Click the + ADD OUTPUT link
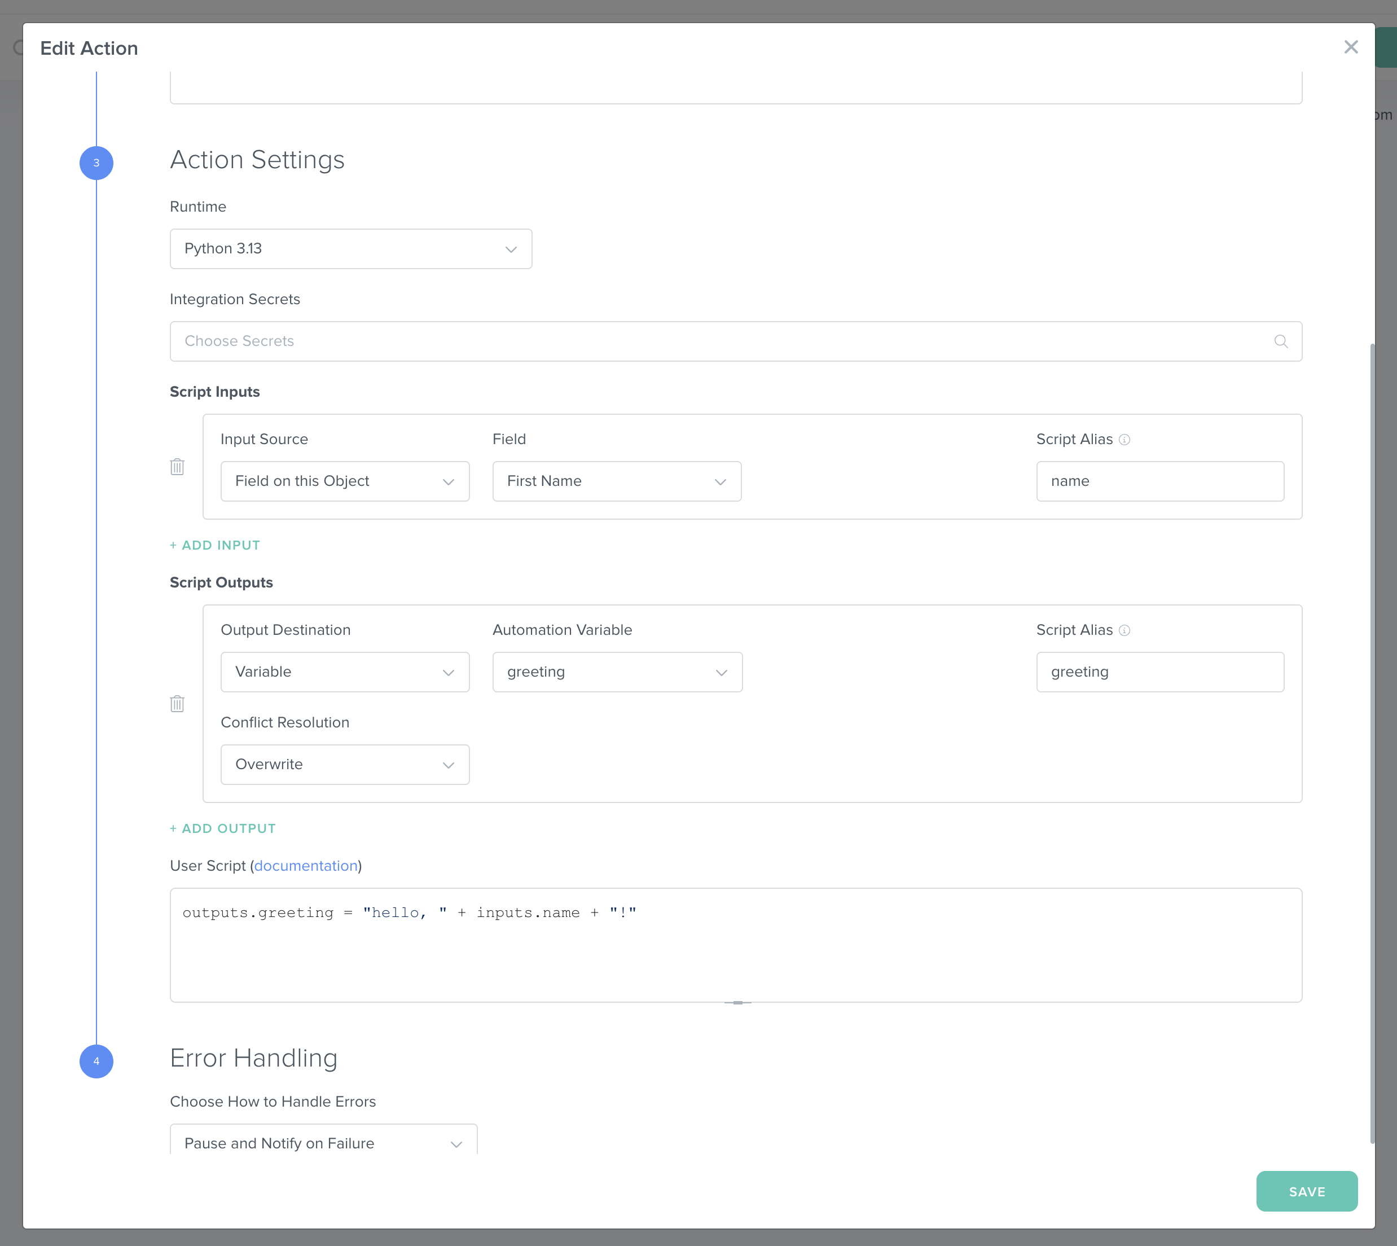1397x1246 pixels. click(x=222, y=828)
